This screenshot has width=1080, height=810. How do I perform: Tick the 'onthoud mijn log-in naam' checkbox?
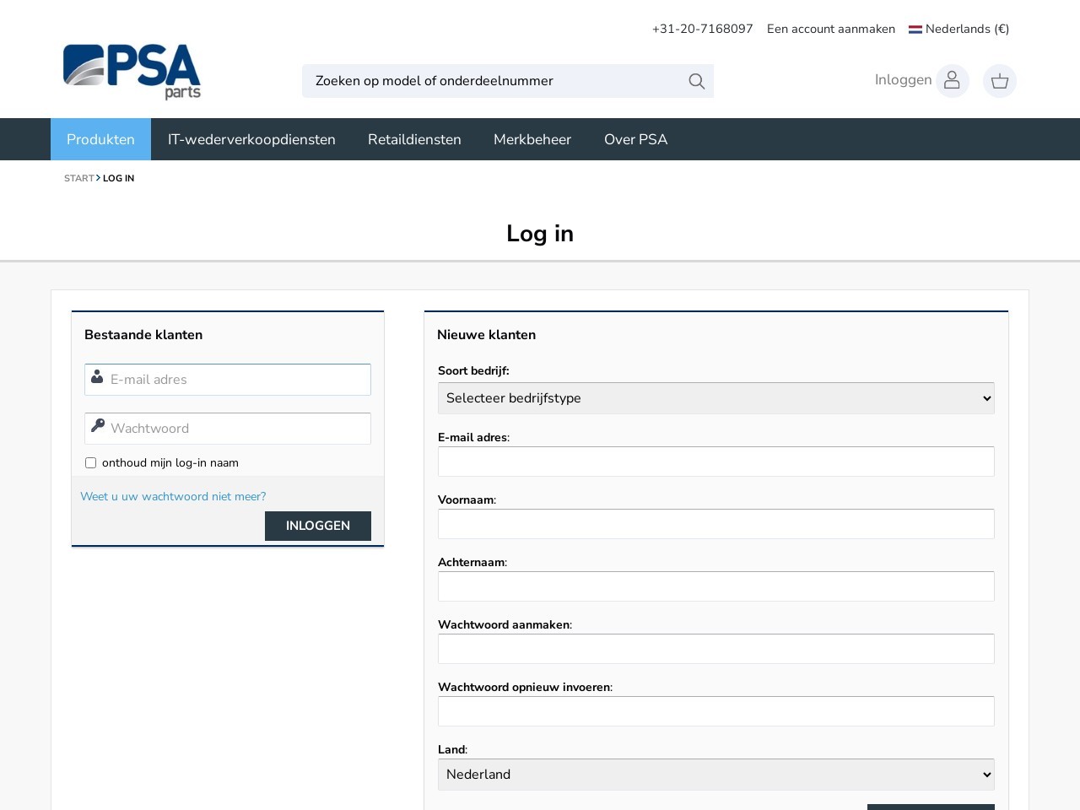point(90,463)
